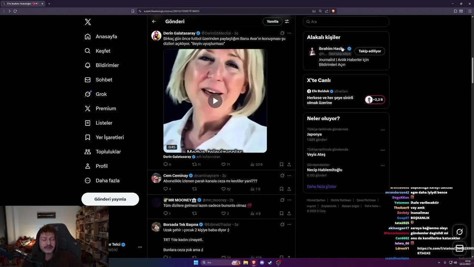Open Grok icon on MR MOONEY reply
Image resolution: width=474 pixels, height=267 pixels.
tap(282, 200)
